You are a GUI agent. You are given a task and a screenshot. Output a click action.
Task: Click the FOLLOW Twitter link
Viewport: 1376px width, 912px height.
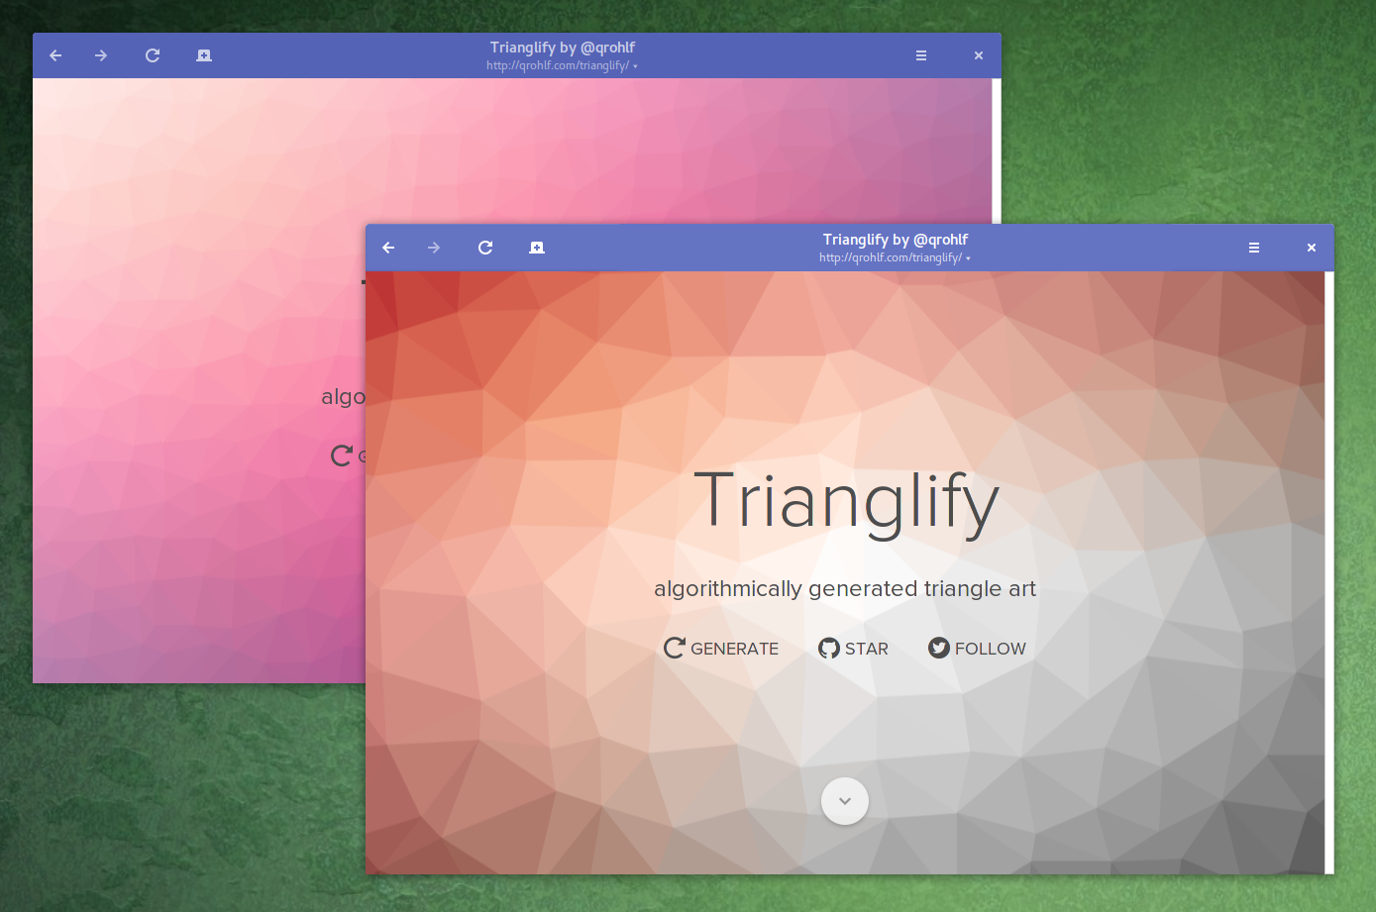coord(977,649)
